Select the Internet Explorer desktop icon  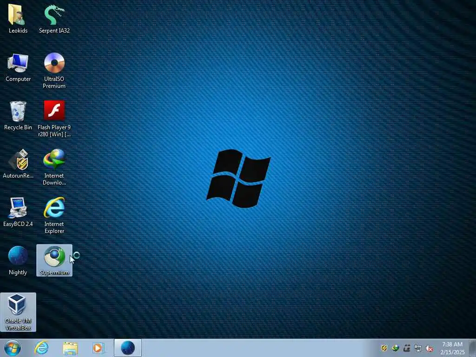pos(54,215)
